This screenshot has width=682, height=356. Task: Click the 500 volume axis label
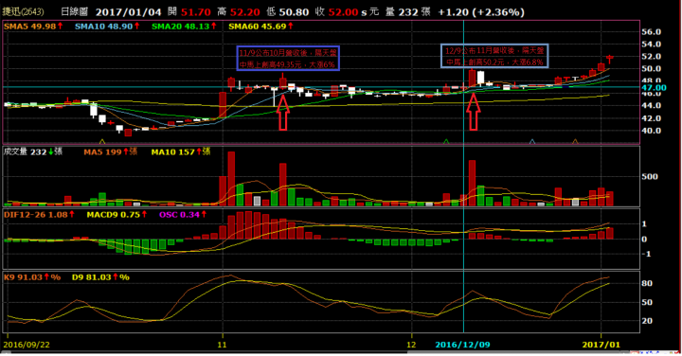click(650, 177)
